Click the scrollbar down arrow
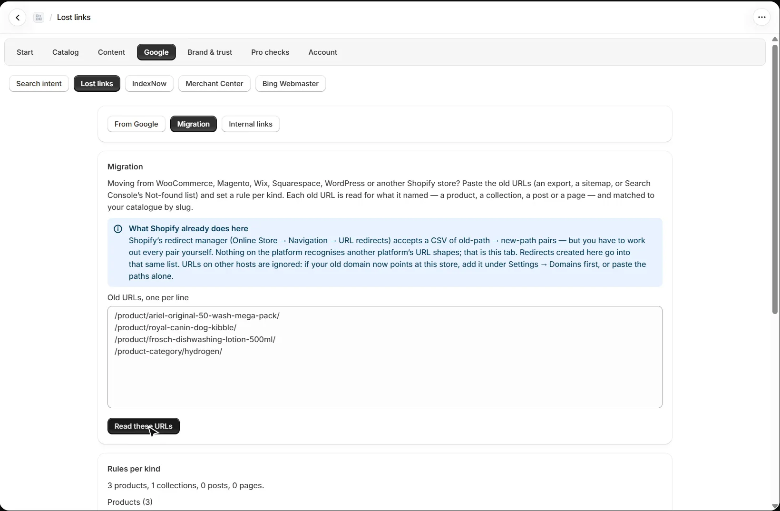 coord(775,506)
